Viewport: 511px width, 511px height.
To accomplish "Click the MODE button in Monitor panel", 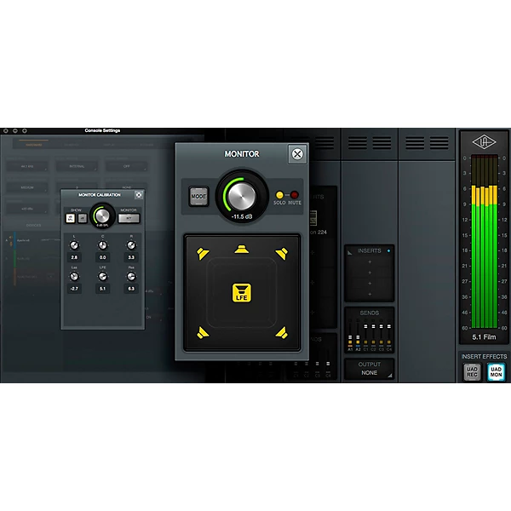I will pyautogui.click(x=198, y=196).
